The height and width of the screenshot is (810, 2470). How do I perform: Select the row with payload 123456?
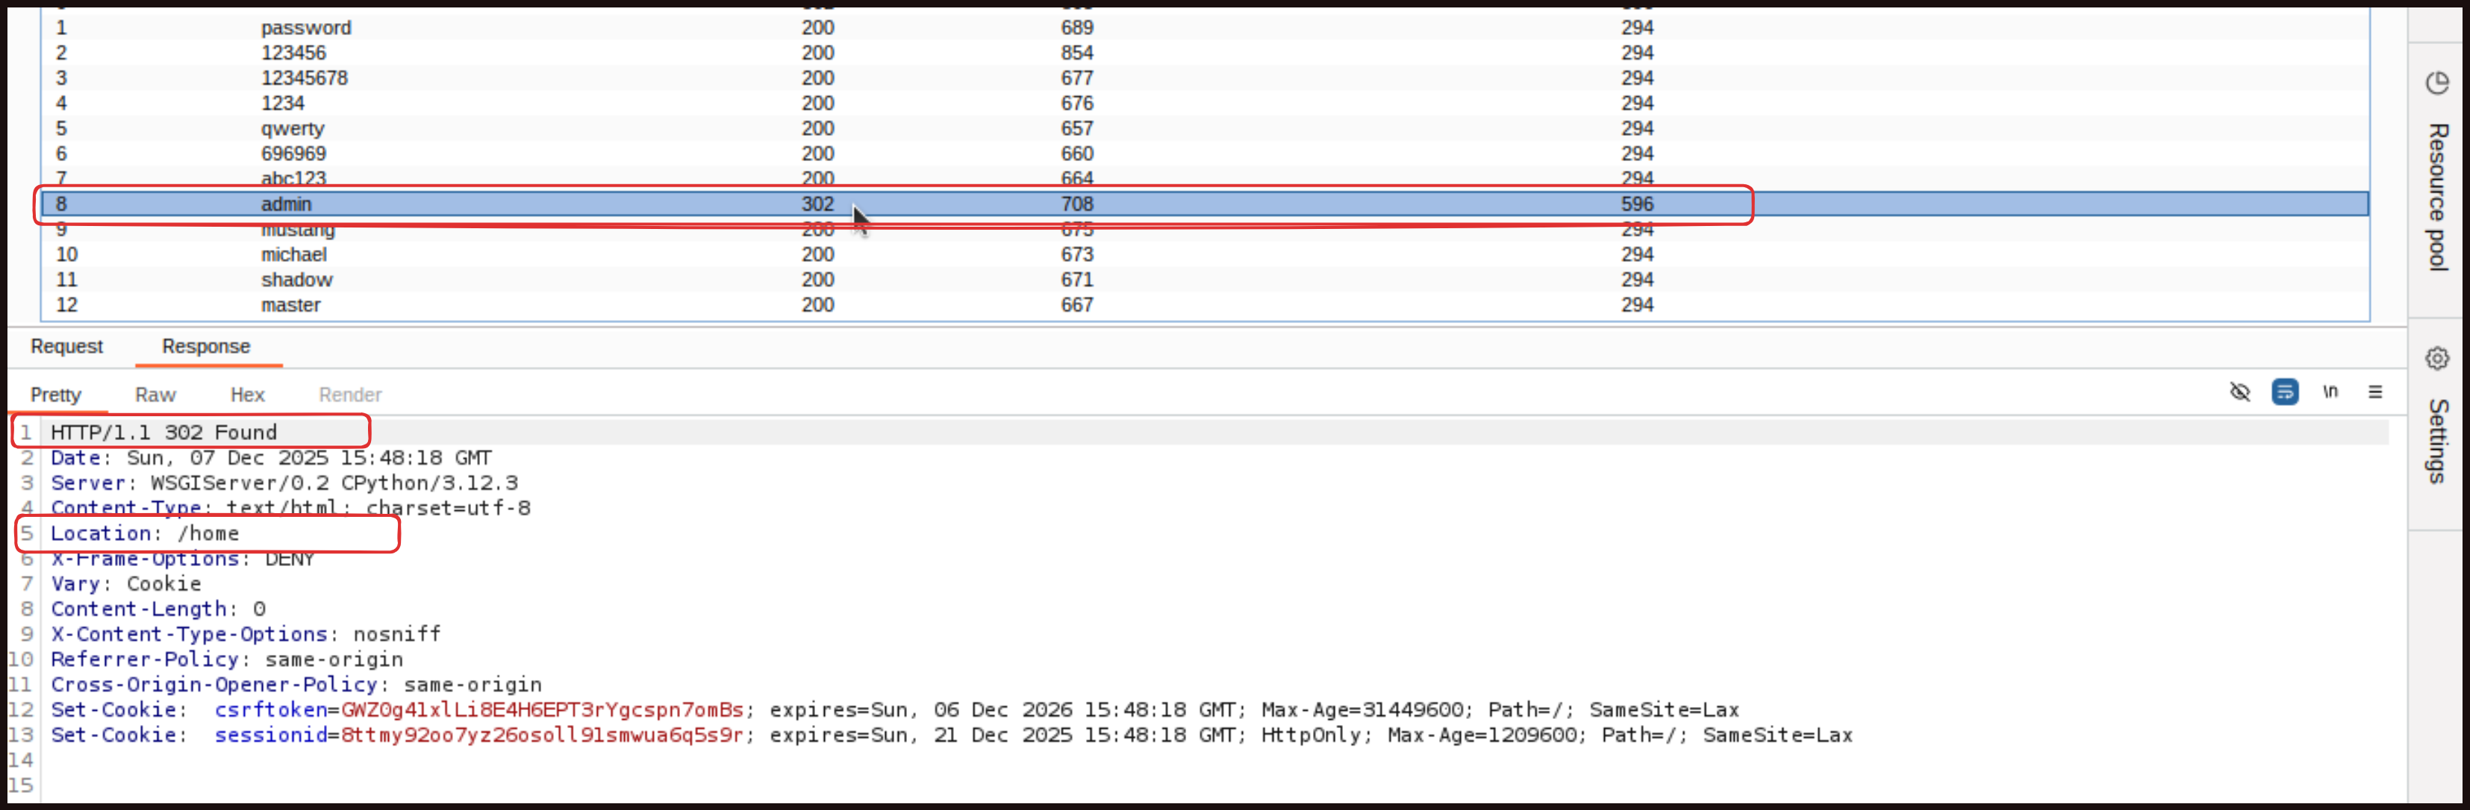click(x=1206, y=53)
